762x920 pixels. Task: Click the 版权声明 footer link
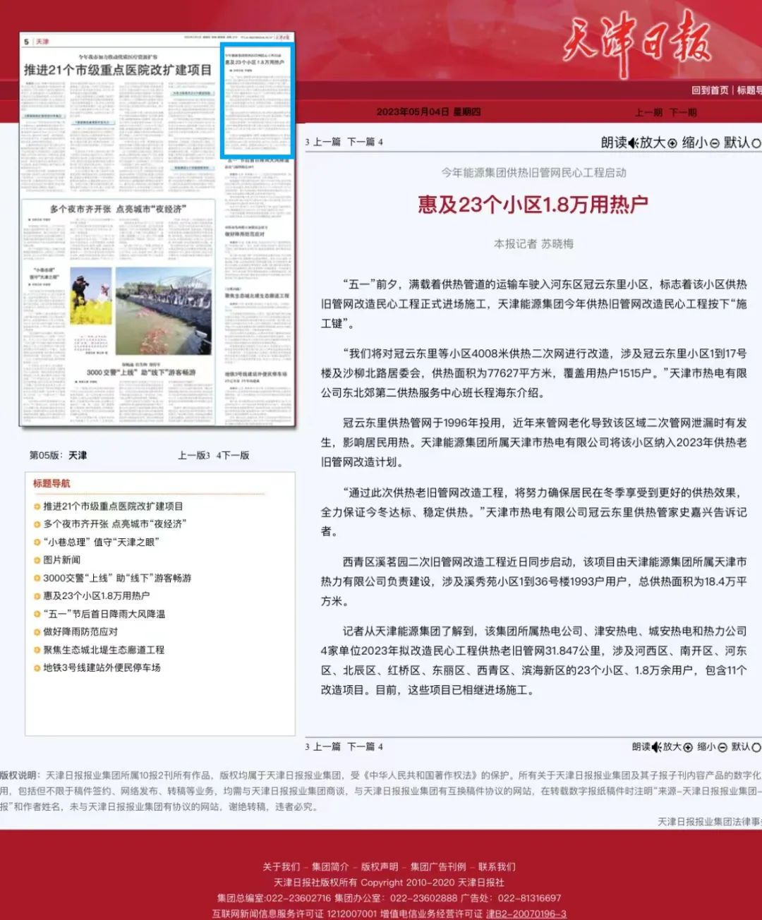[380, 866]
